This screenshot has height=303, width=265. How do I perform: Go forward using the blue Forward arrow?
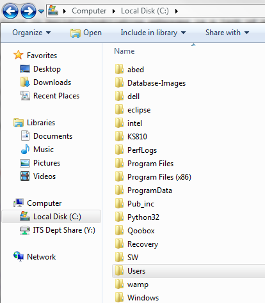click(x=28, y=11)
